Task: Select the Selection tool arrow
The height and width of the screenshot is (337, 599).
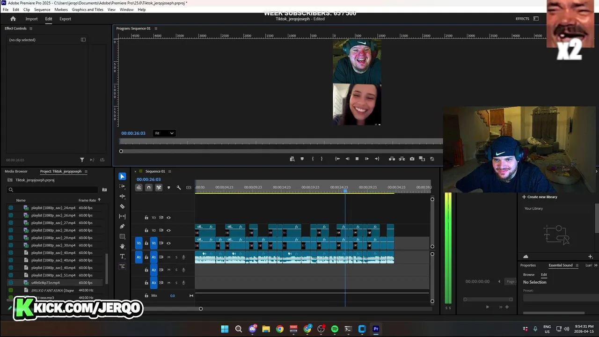Action: [x=122, y=176]
